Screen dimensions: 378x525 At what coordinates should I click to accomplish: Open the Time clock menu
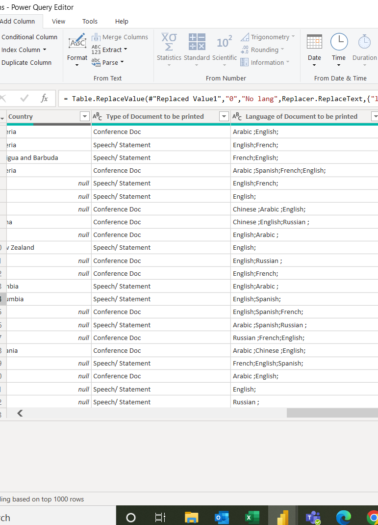(339, 50)
